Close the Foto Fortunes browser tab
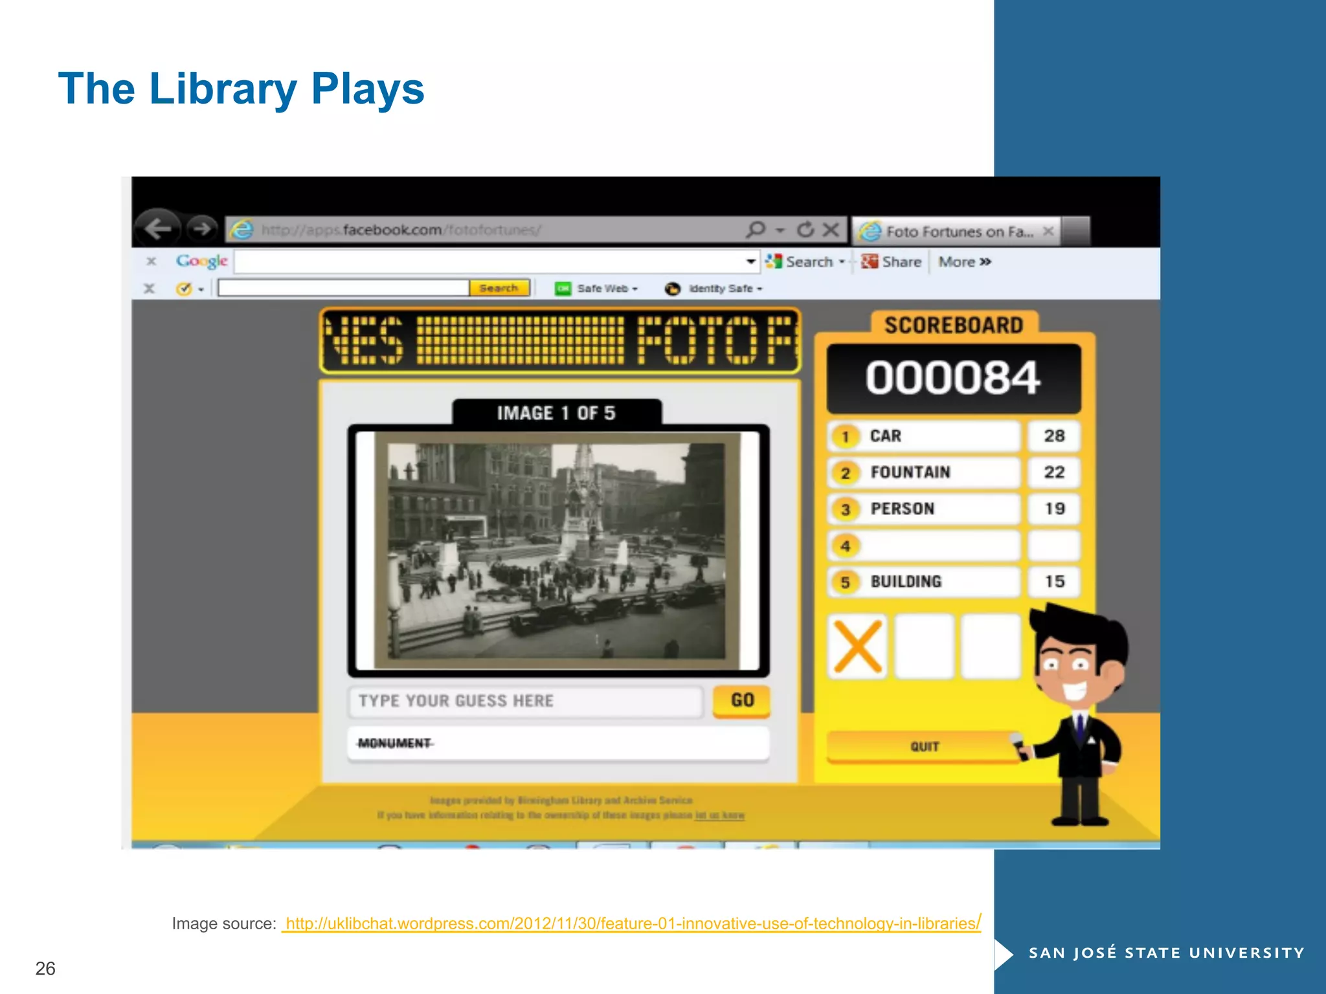Screen dimensions: 1326x994 (x=1048, y=231)
